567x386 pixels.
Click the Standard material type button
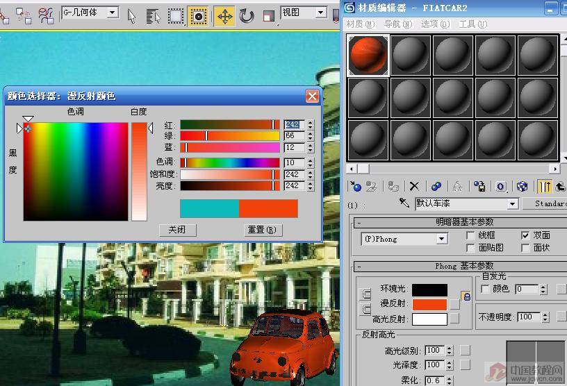545,204
